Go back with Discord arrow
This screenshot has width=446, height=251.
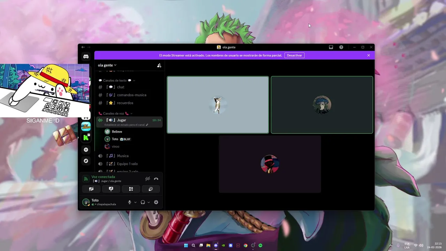click(x=83, y=47)
